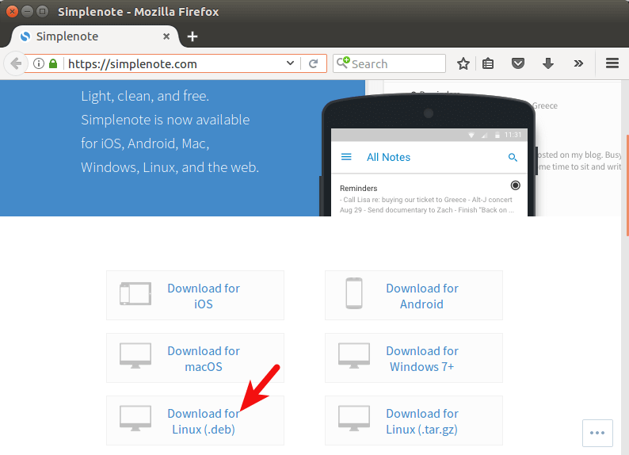Click the bookmark star icon
This screenshot has height=455, width=629.
click(x=463, y=63)
